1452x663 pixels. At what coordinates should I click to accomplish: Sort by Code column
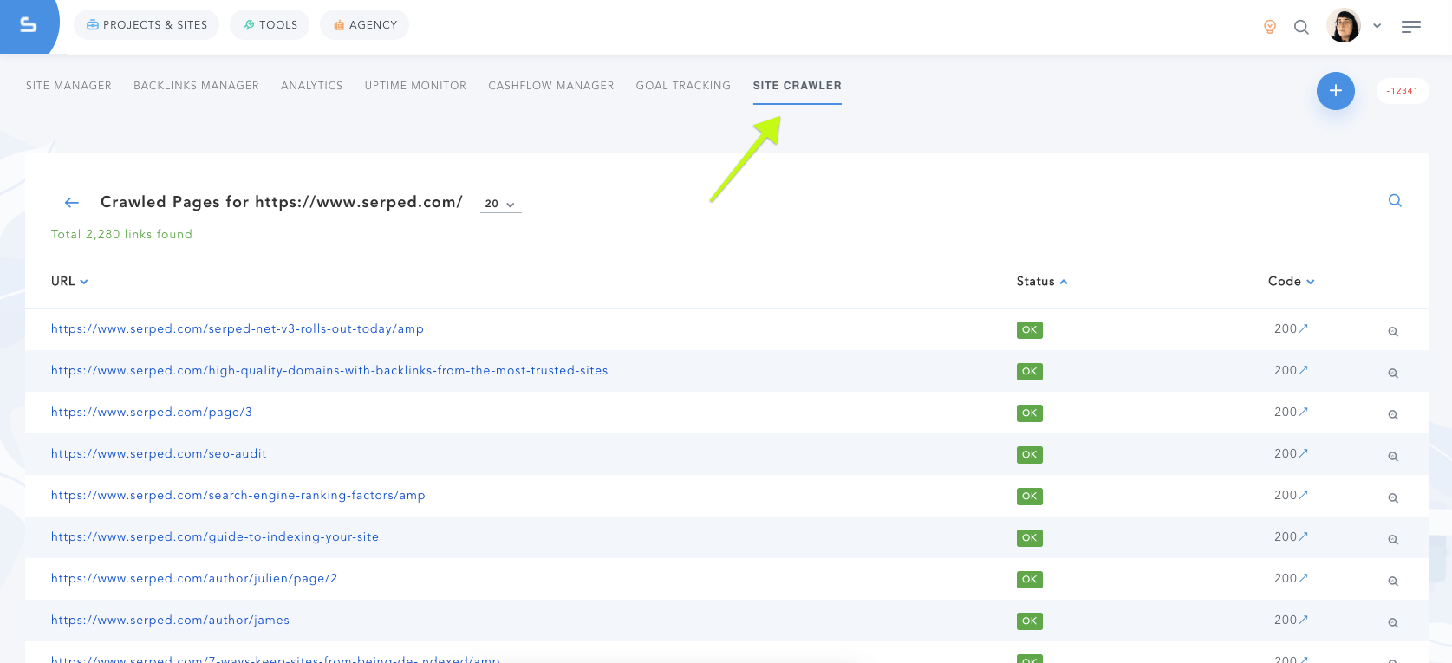point(1292,282)
